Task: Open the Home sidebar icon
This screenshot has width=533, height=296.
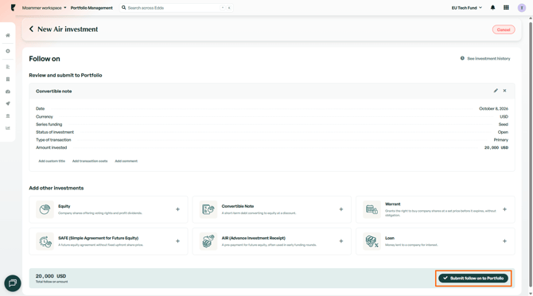Action: [x=8, y=35]
